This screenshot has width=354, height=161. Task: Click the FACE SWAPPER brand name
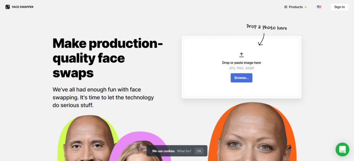[22, 7]
